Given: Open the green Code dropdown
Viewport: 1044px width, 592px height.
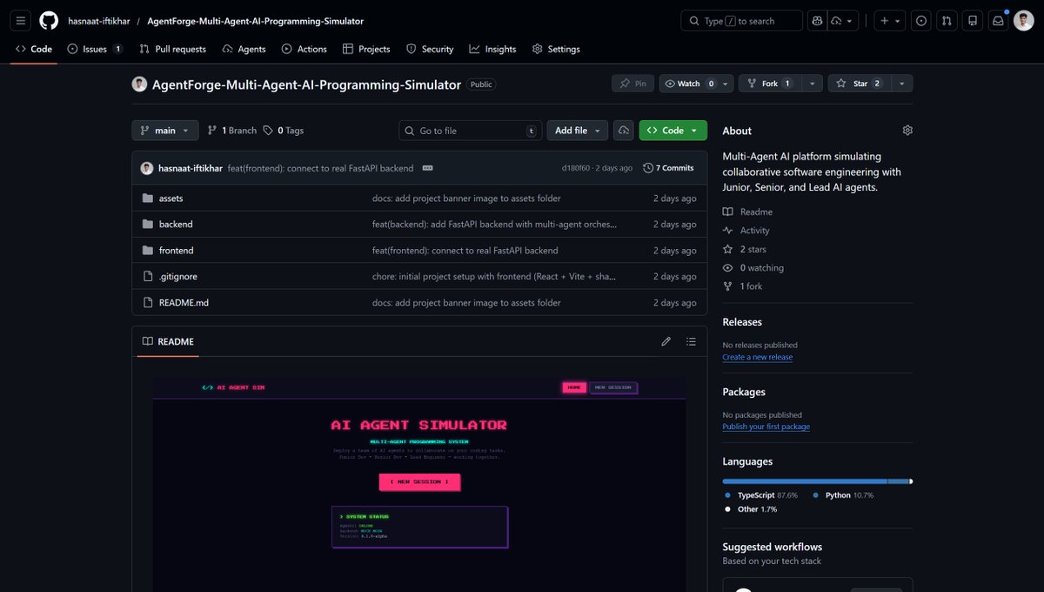Looking at the screenshot, I should pos(673,131).
